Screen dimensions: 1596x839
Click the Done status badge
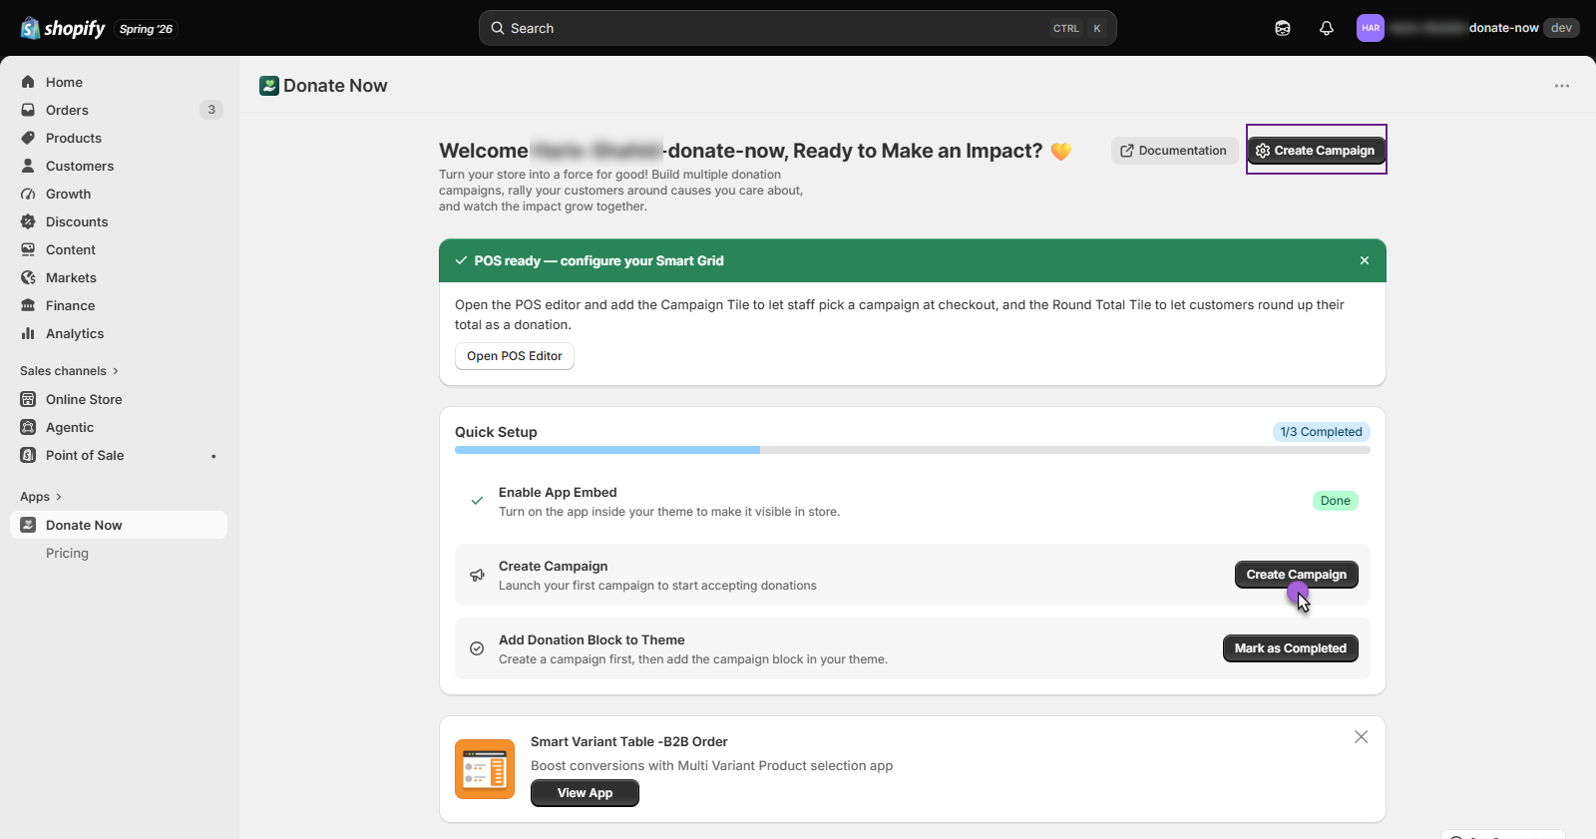click(x=1336, y=501)
